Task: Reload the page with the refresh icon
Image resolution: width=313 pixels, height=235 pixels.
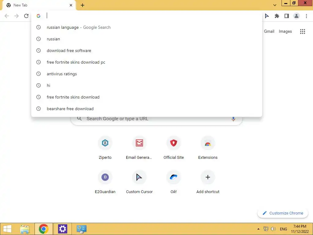Action: 26,16
